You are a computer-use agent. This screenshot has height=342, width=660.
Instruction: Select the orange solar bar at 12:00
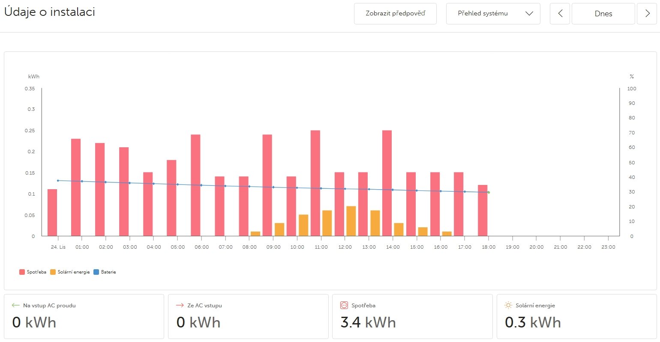click(351, 221)
